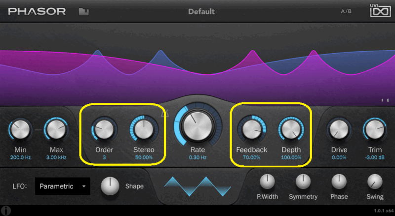The image size is (395, 216).
Task: Click the Depth knob
Action: tap(291, 129)
